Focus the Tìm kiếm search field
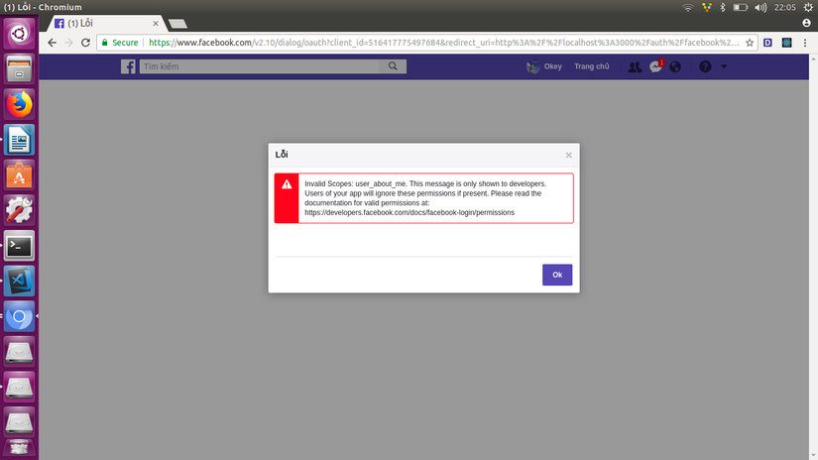This screenshot has width=818, height=460. coord(260,66)
